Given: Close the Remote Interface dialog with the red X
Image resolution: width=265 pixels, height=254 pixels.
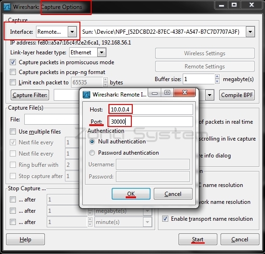Looking at the screenshot, I should pos(185,92).
